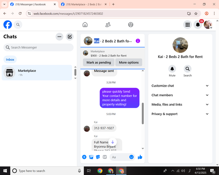Show hidden system tray icons chevron
The image size is (219, 175).
(x=173, y=171)
